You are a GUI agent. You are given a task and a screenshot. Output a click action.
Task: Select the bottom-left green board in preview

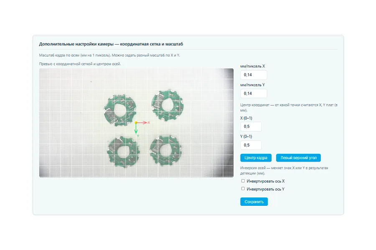click(x=123, y=152)
